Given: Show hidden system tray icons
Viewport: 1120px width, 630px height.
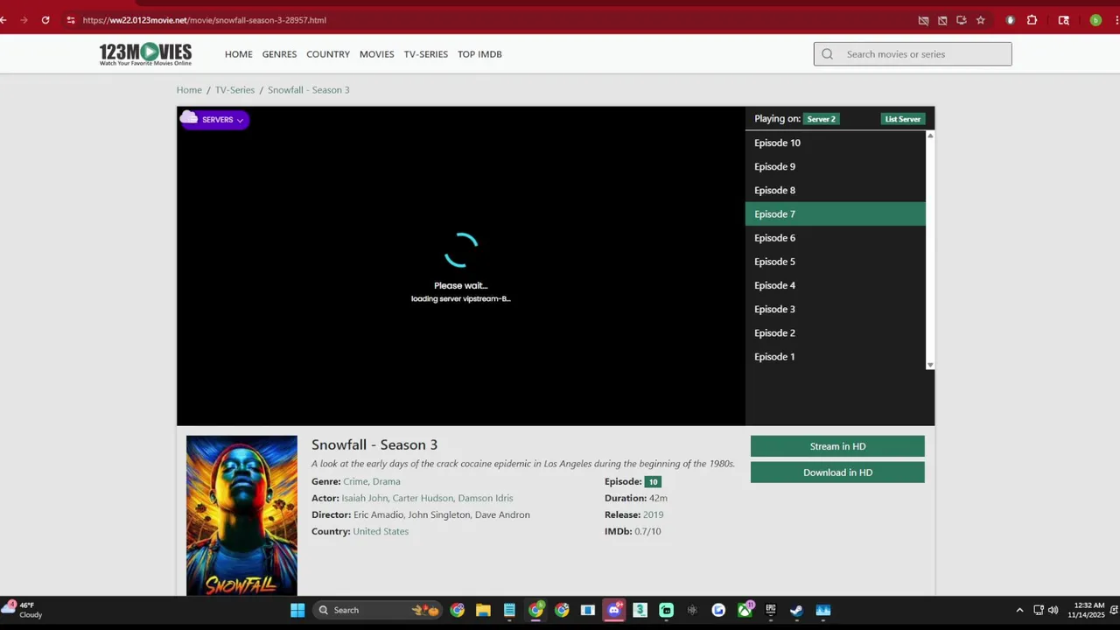Looking at the screenshot, I should click(1019, 610).
